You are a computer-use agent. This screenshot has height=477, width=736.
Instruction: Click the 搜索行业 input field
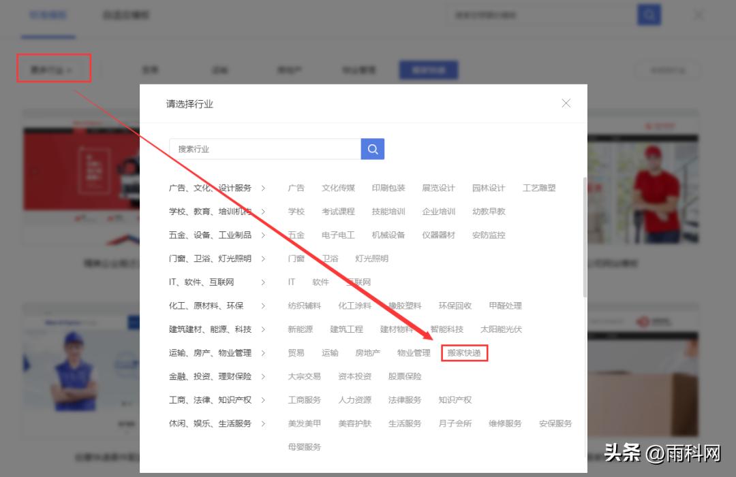click(266, 148)
